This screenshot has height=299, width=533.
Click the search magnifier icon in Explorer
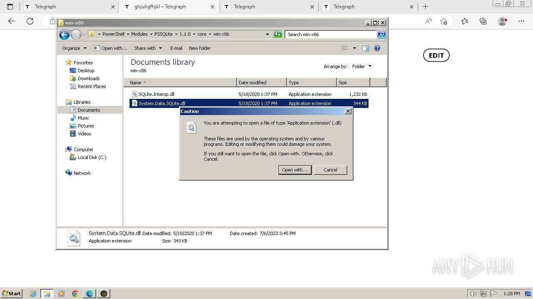click(381, 34)
